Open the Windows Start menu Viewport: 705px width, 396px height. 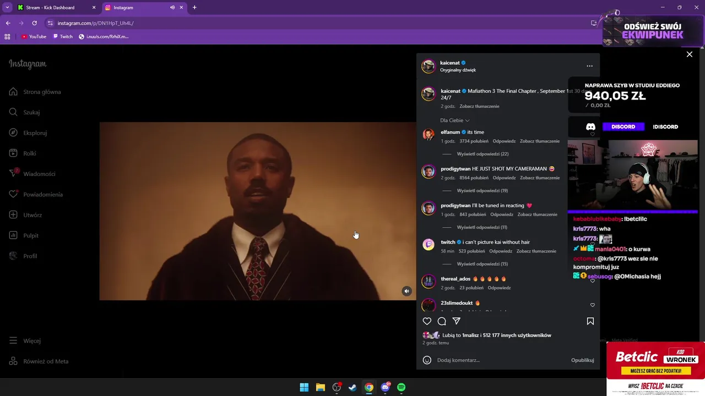304,387
